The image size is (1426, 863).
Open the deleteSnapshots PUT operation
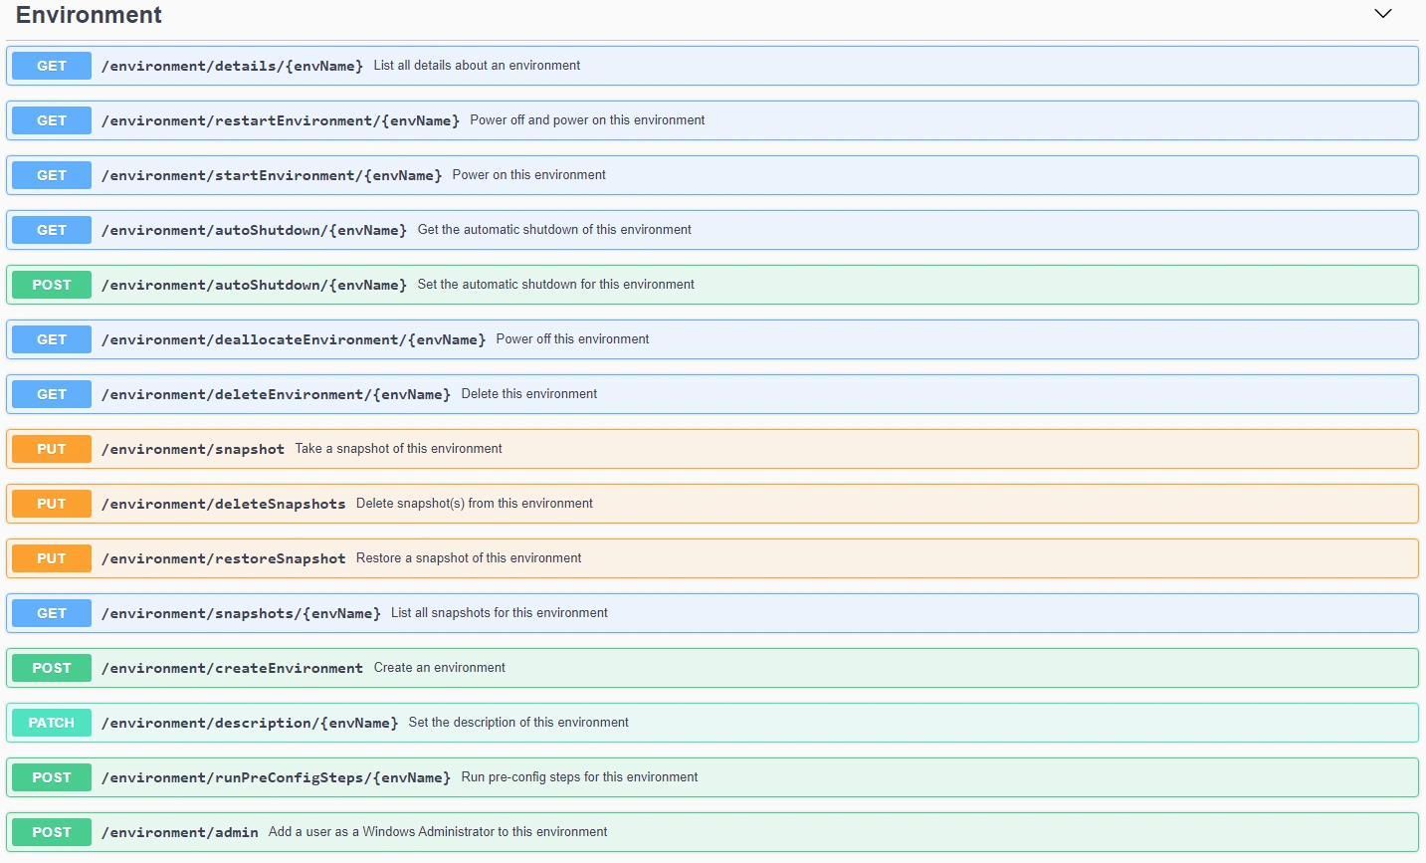coord(713,504)
